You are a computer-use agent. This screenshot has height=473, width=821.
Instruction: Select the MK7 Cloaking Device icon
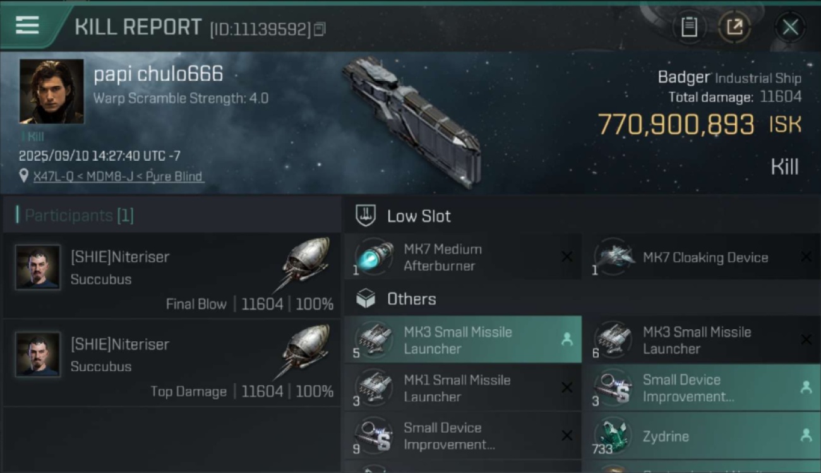click(x=613, y=257)
